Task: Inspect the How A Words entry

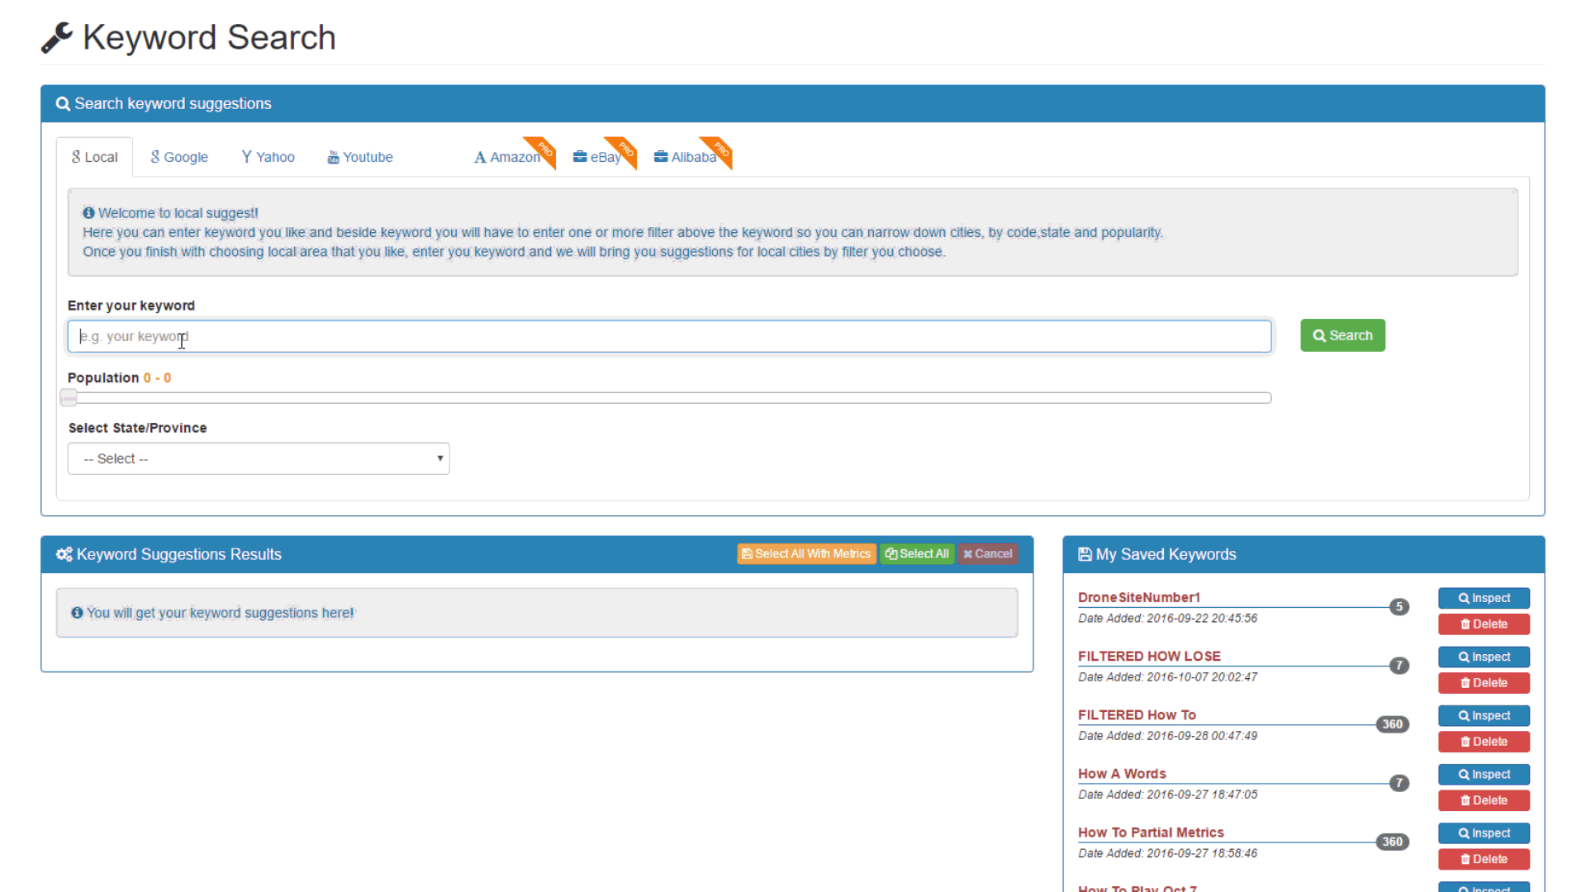Action: [x=1484, y=774]
